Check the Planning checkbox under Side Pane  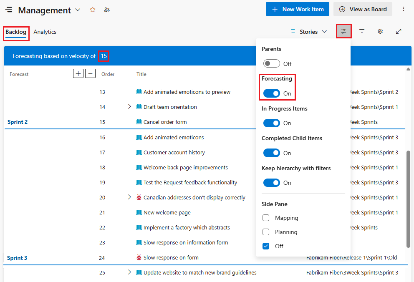pyautogui.click(x=266, y=232)
